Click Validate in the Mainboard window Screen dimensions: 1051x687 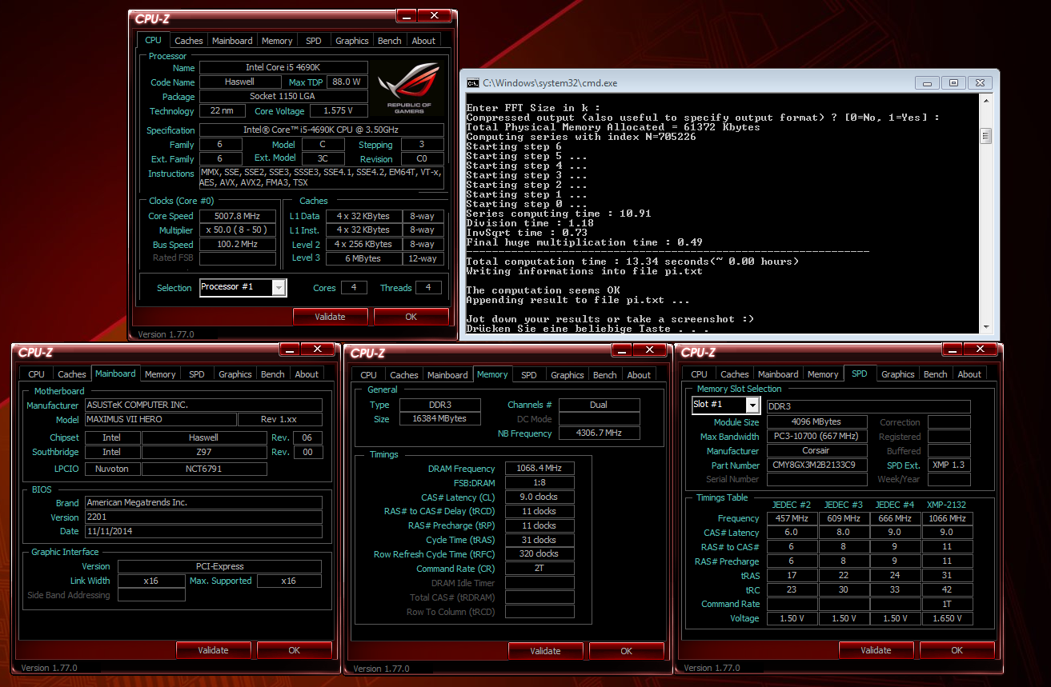(213, 650)
